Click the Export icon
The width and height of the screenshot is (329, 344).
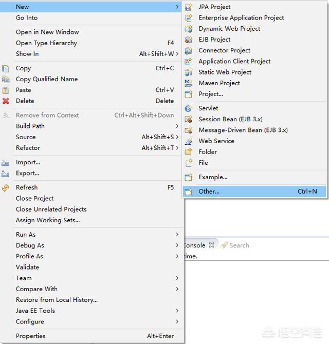point(5,174)
